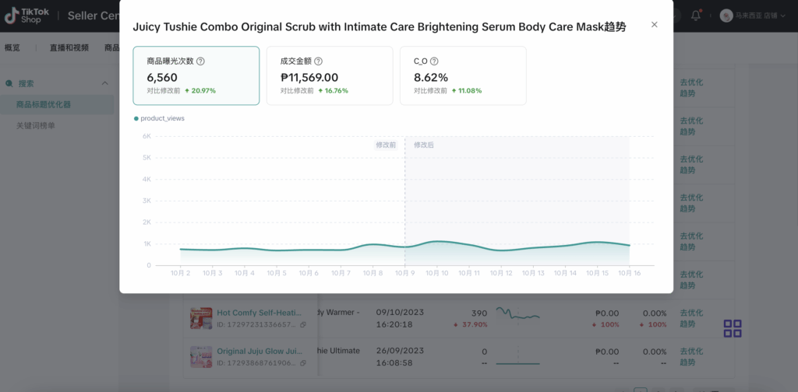Viewport: 798px width, 392px height.
Task: Select the C_O metric card
Action: pos(462,75)
